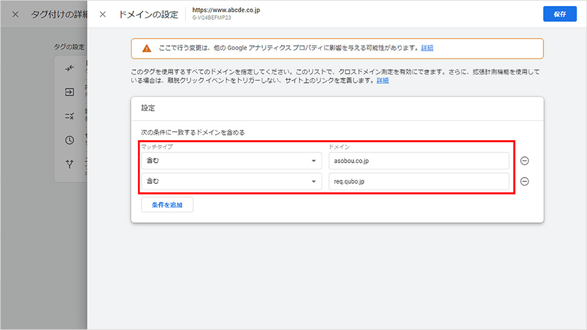Click the タグの設定 label in background panel
The height and width of the screenshot is (330, 587).
tap(69, 47)
